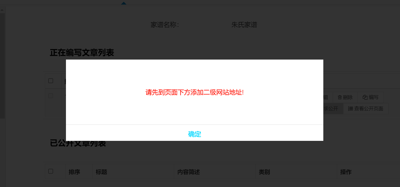Click the numbered list icon for 查看公开页面
Screen dimensions: 400x187
pos(350,109)
